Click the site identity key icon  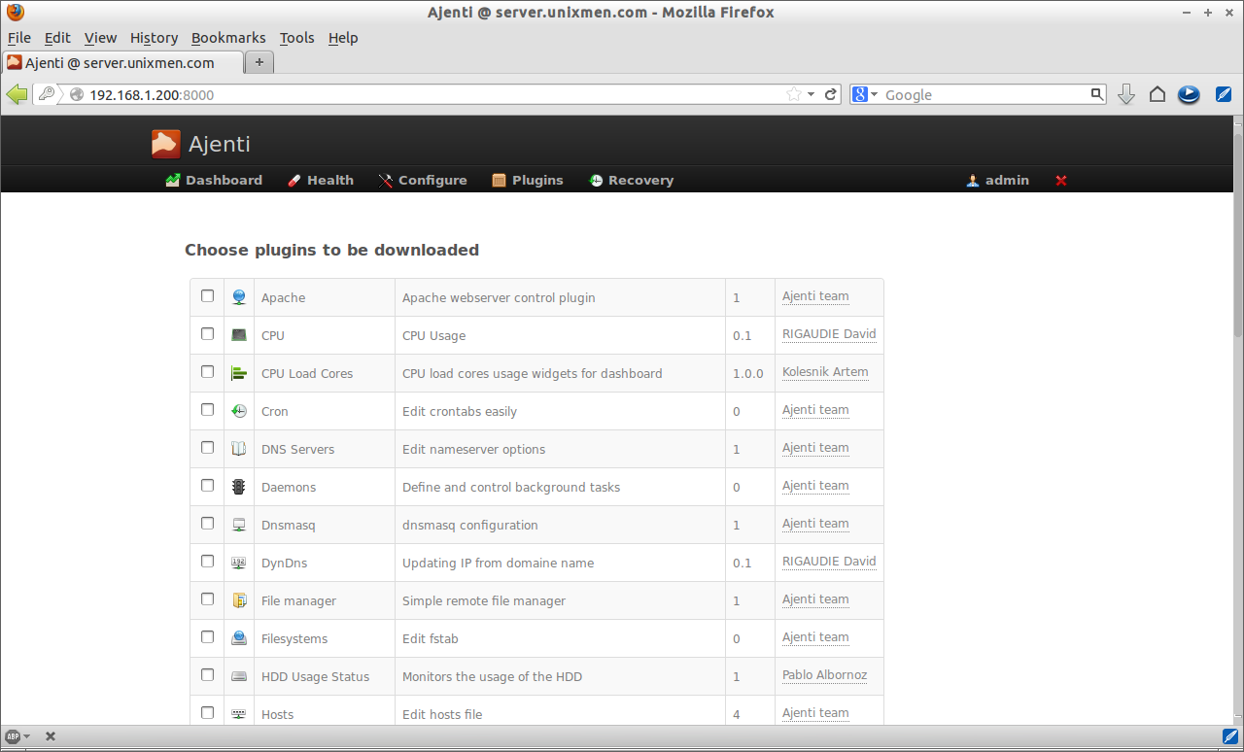point(46,94)
